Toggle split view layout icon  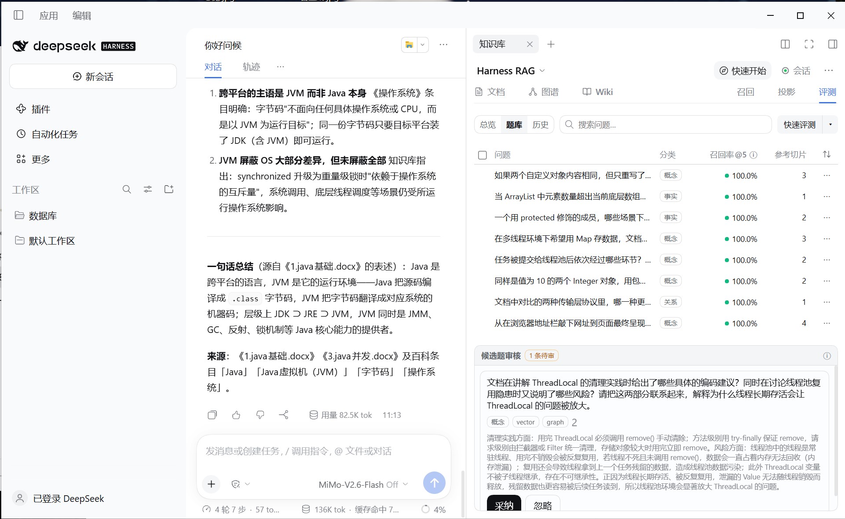(785, 44)
